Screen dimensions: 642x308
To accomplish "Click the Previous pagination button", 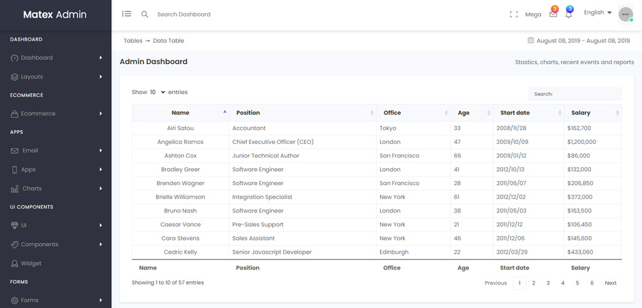I will click(496, 282).
